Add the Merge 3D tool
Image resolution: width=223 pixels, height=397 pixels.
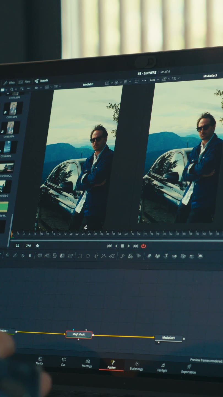pyautogui.click(x=174, y=256)
